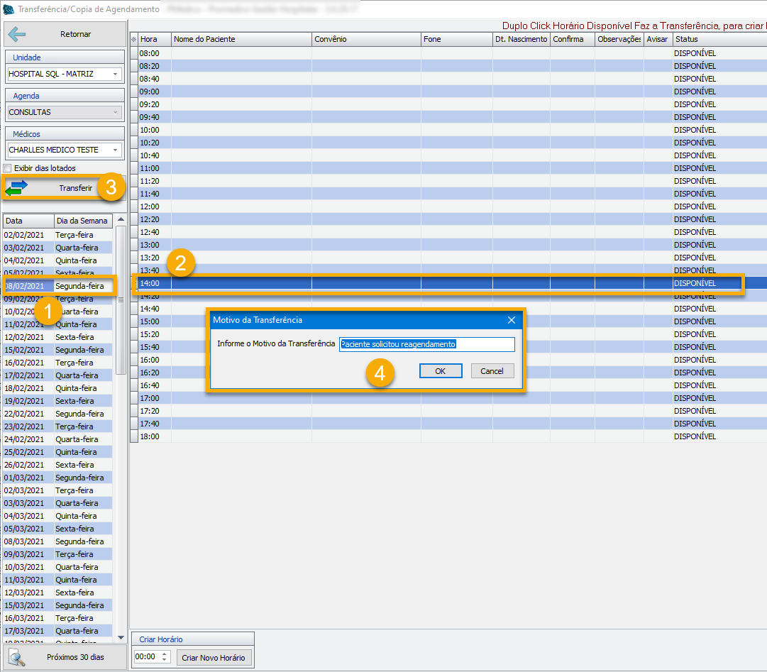Open the Unidade dropdown
This screenshot has height=672, width=767.
coord(115,74)
